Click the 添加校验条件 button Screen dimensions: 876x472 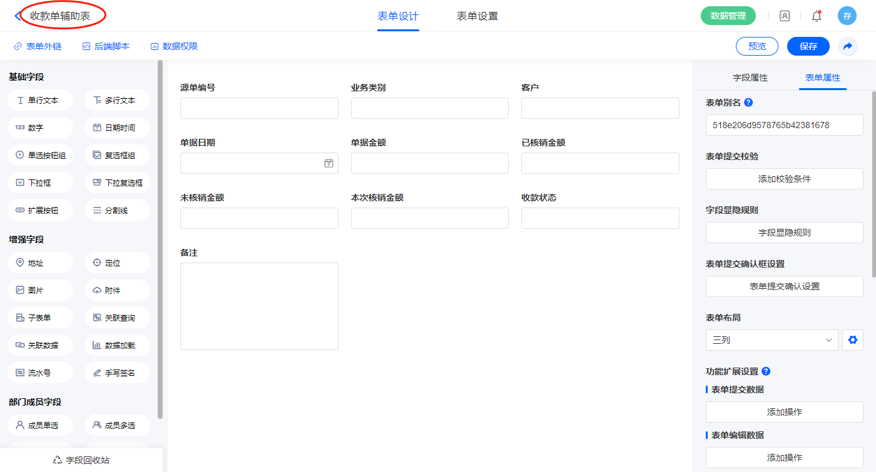click(x=784, y=179)
